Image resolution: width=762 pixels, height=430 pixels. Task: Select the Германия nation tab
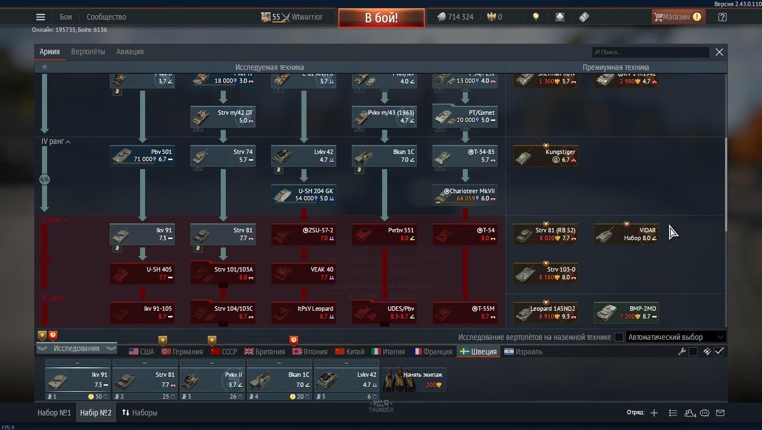coord(182,352)
